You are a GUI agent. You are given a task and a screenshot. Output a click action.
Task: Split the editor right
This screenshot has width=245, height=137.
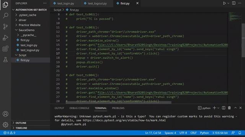tap(234, 3)
